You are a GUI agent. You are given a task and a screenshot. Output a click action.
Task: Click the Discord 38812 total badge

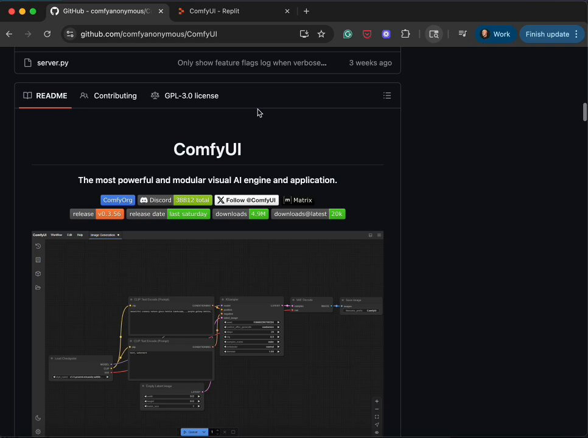[x=175, y=200]
